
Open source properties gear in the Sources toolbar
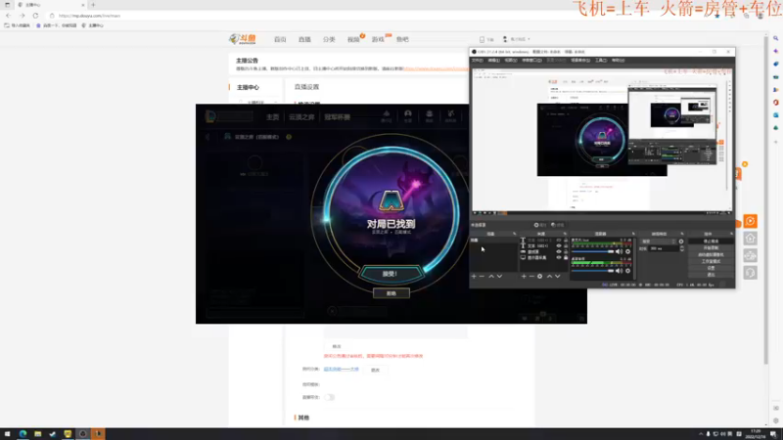[x=540, y=277]
